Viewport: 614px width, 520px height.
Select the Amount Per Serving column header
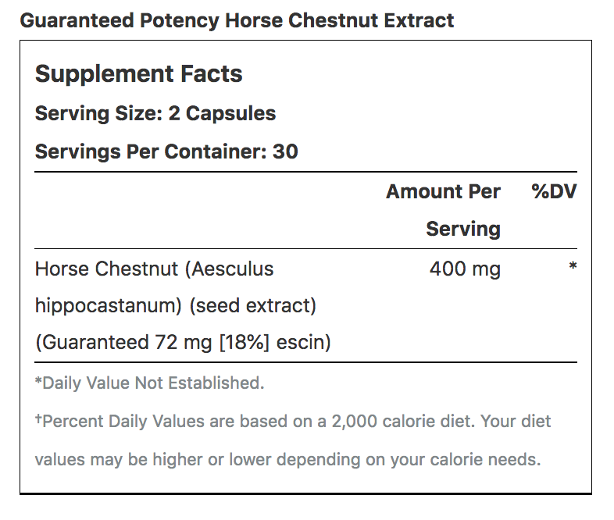coord(443,210)
